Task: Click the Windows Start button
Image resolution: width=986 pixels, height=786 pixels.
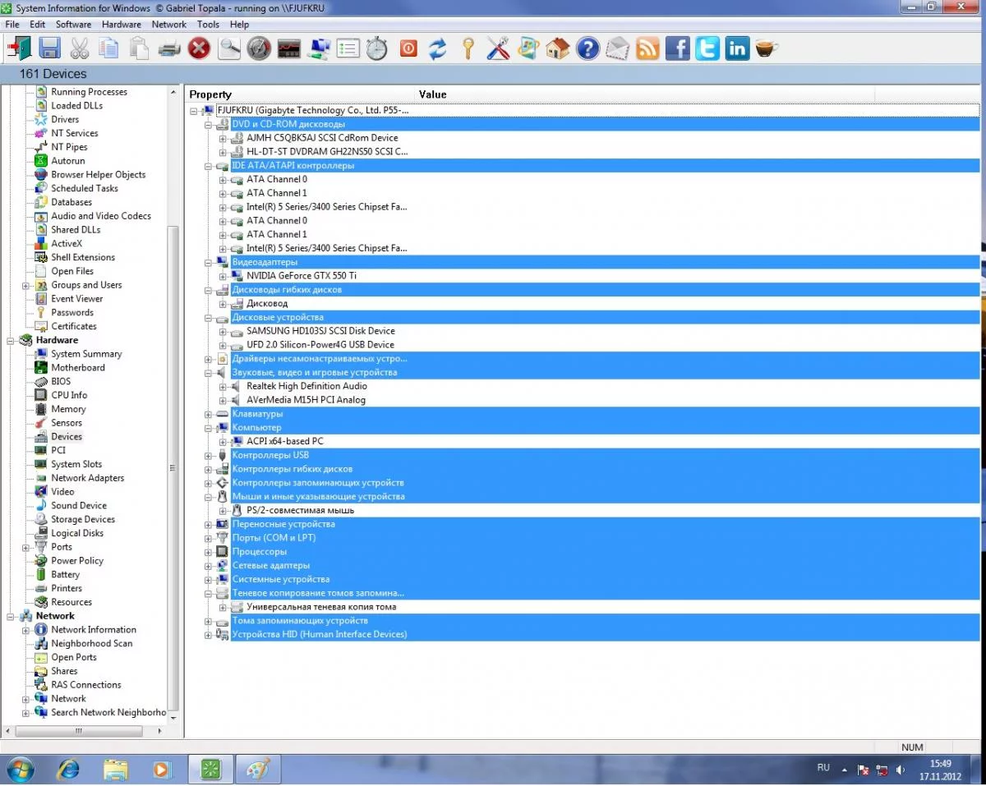Action: [20, 770]
